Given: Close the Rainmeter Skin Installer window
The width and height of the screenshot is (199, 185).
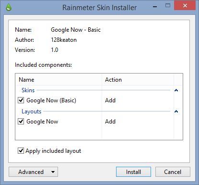Looking at the screenshot, I should click(185, 6).
